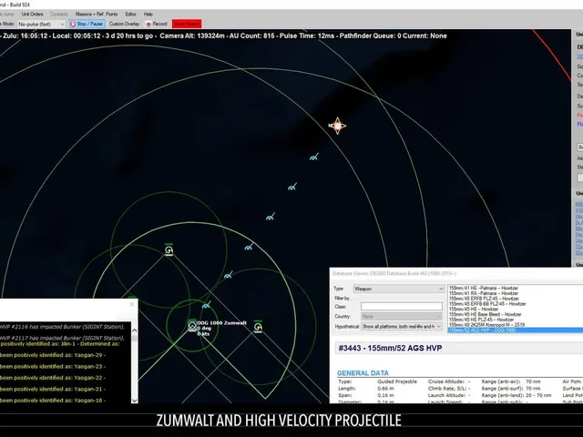
Task: Select 155mm/45 ERFB PLZ-45 - Howitzer entry
Action: [x=484, y=299]
